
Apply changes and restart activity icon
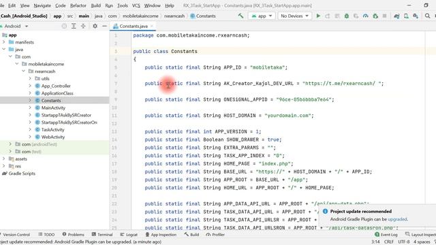[x=328, y=16]
